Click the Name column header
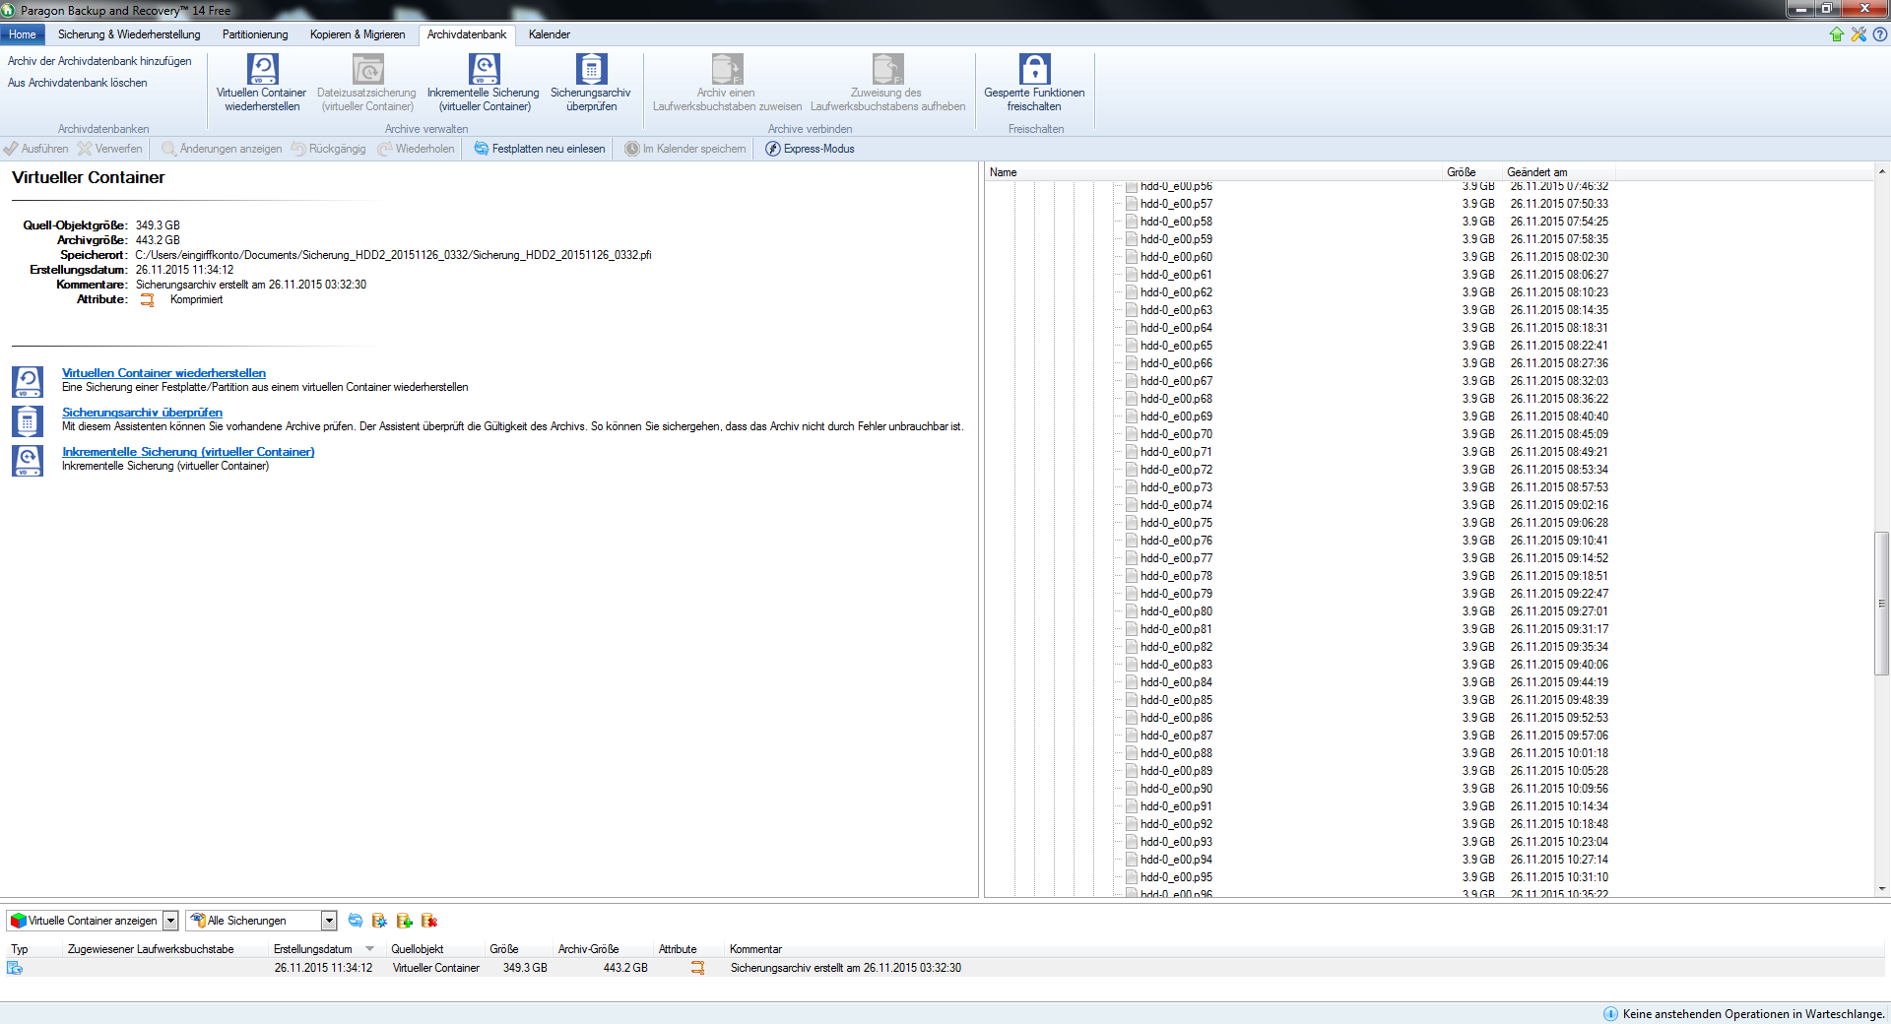The image size is (1891, 1024). click(1213, 172)
